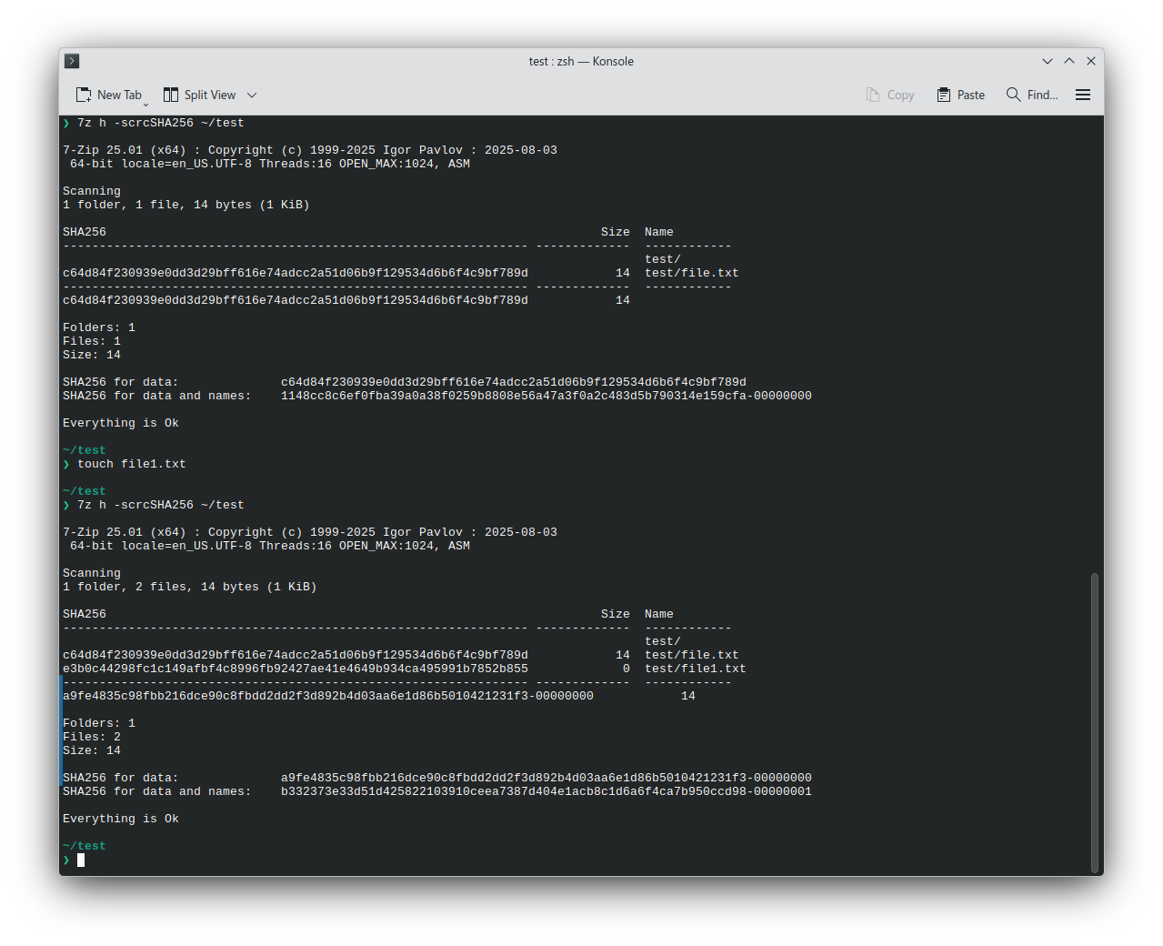
Task: Click the first '7z h -scrcSHA256 ~/test' command
Action: pyautogui.click(x=161, y=123)
